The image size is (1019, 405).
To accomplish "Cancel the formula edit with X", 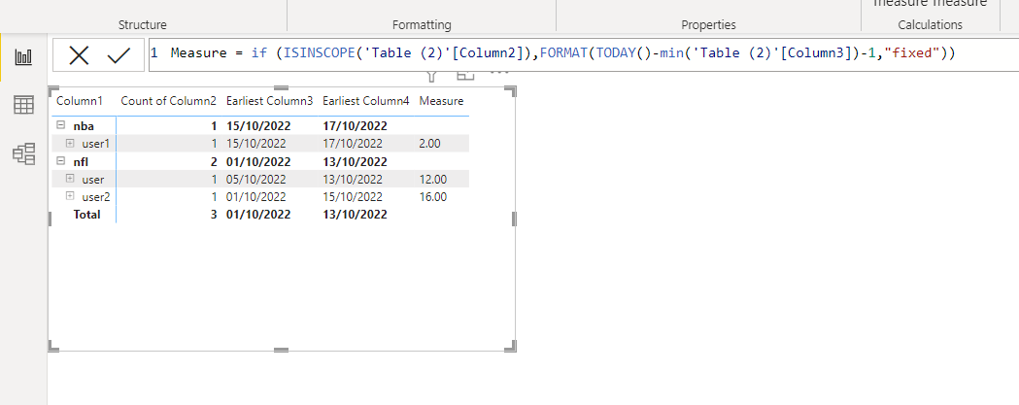I will [79, 56].
